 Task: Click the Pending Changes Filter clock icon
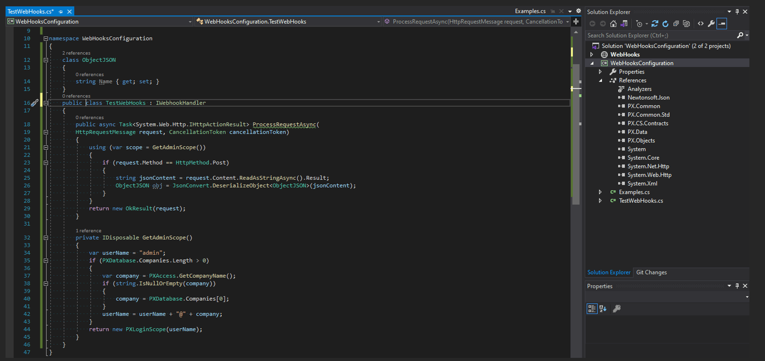pos(639,24)
